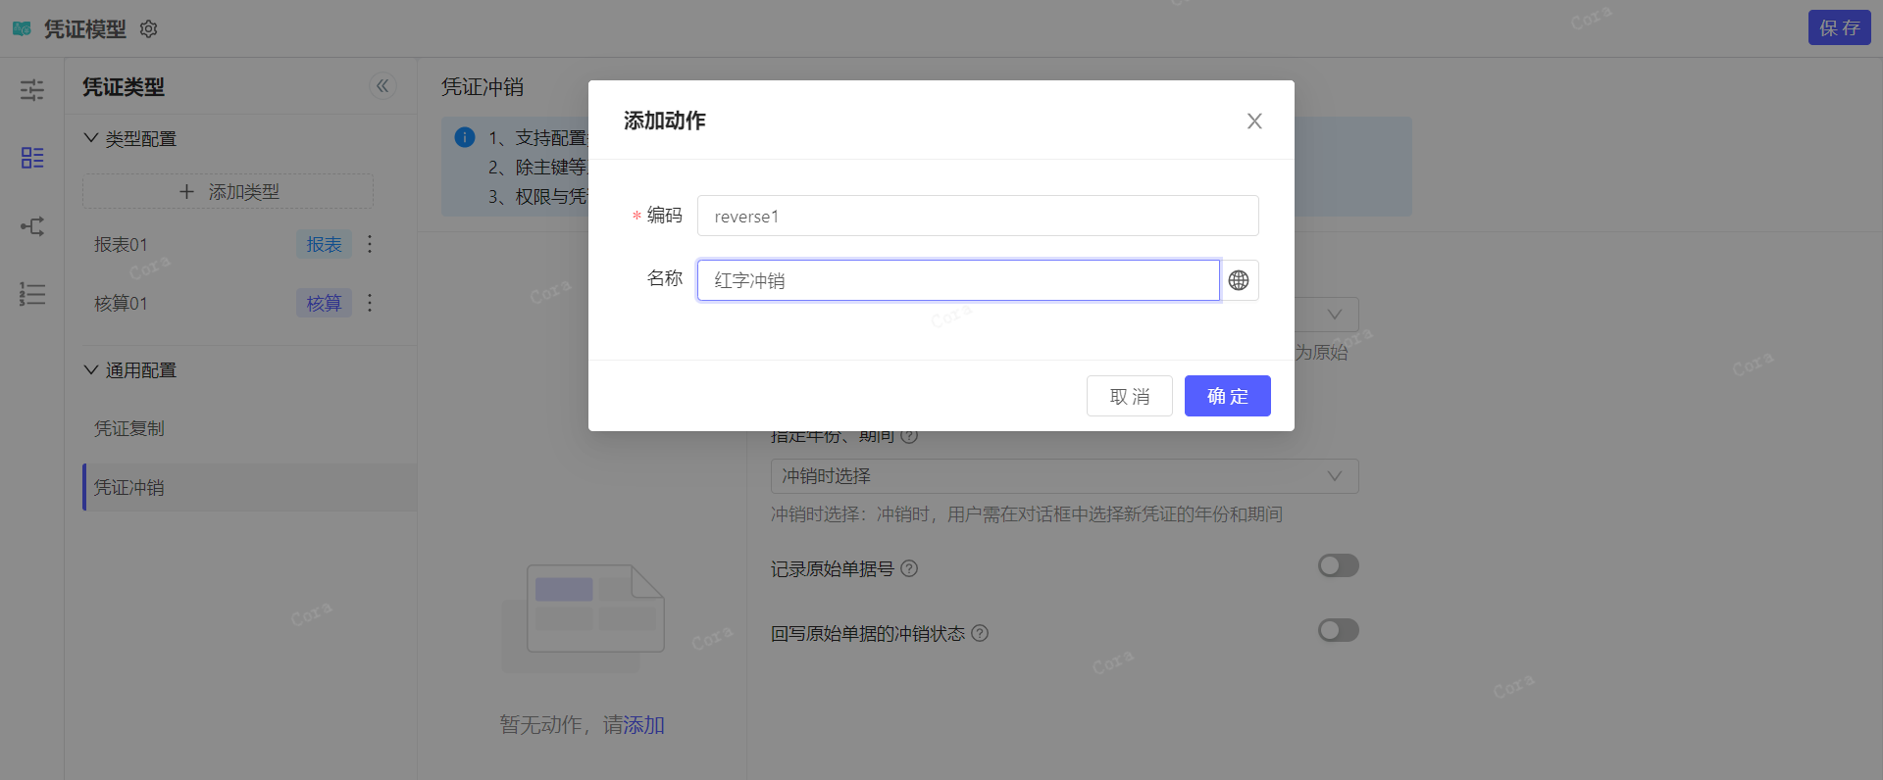Select 凭证复制 in the general config list
Viewport: 1883px width, 780px height.
129,428
